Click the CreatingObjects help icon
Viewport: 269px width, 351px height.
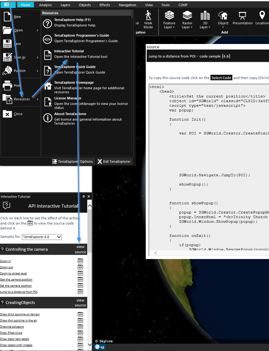click(x=2, y=303)
